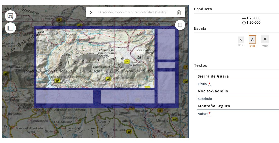279x143 pixels.
Task: Click the 'Tozal de Cubillas' label on map
Action: (x=108, y=67)
